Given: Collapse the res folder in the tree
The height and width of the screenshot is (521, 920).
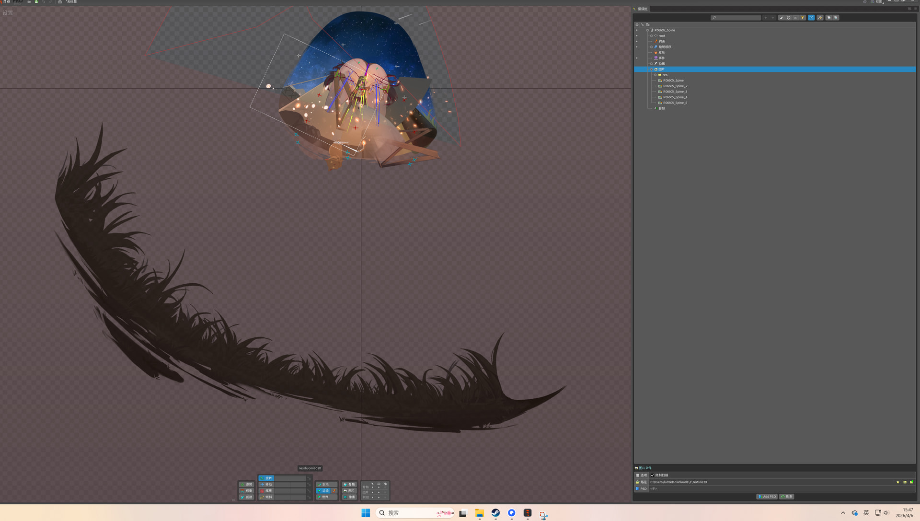Looking at the screenshot, I should [655, 75].
